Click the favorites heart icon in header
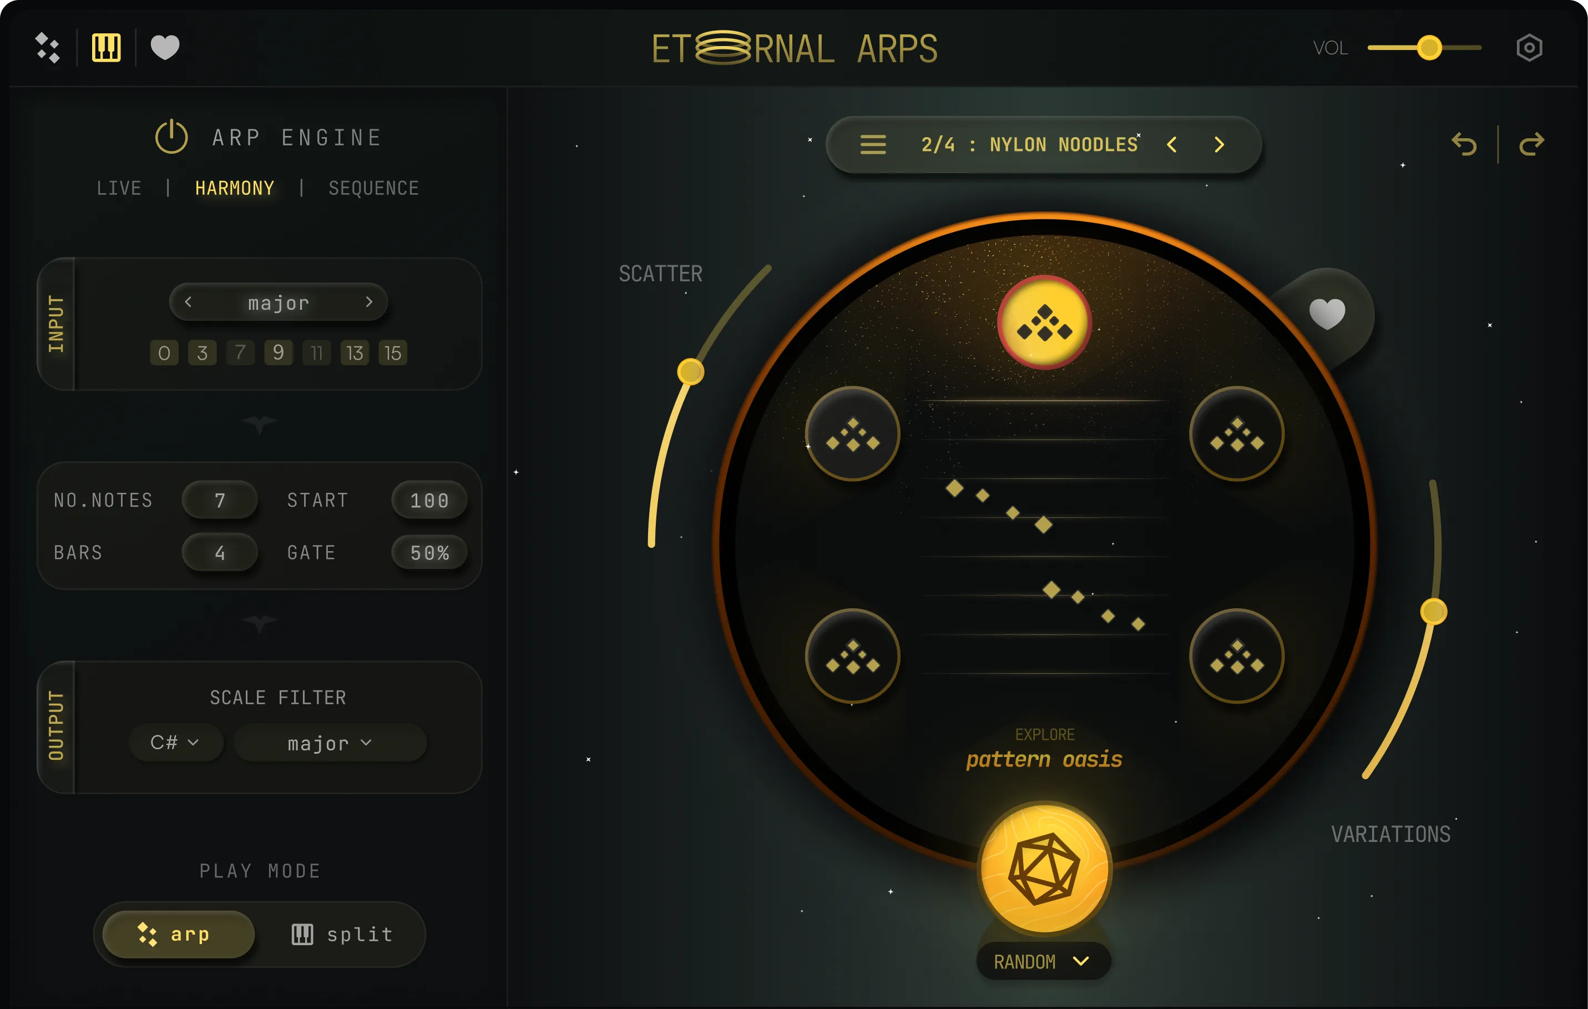 coord(165,48)
